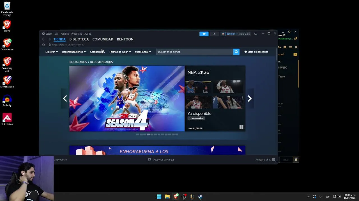Switch to the BENTOON profile tab
Viewport: 359px width, 201px height.
pos(125,39)
